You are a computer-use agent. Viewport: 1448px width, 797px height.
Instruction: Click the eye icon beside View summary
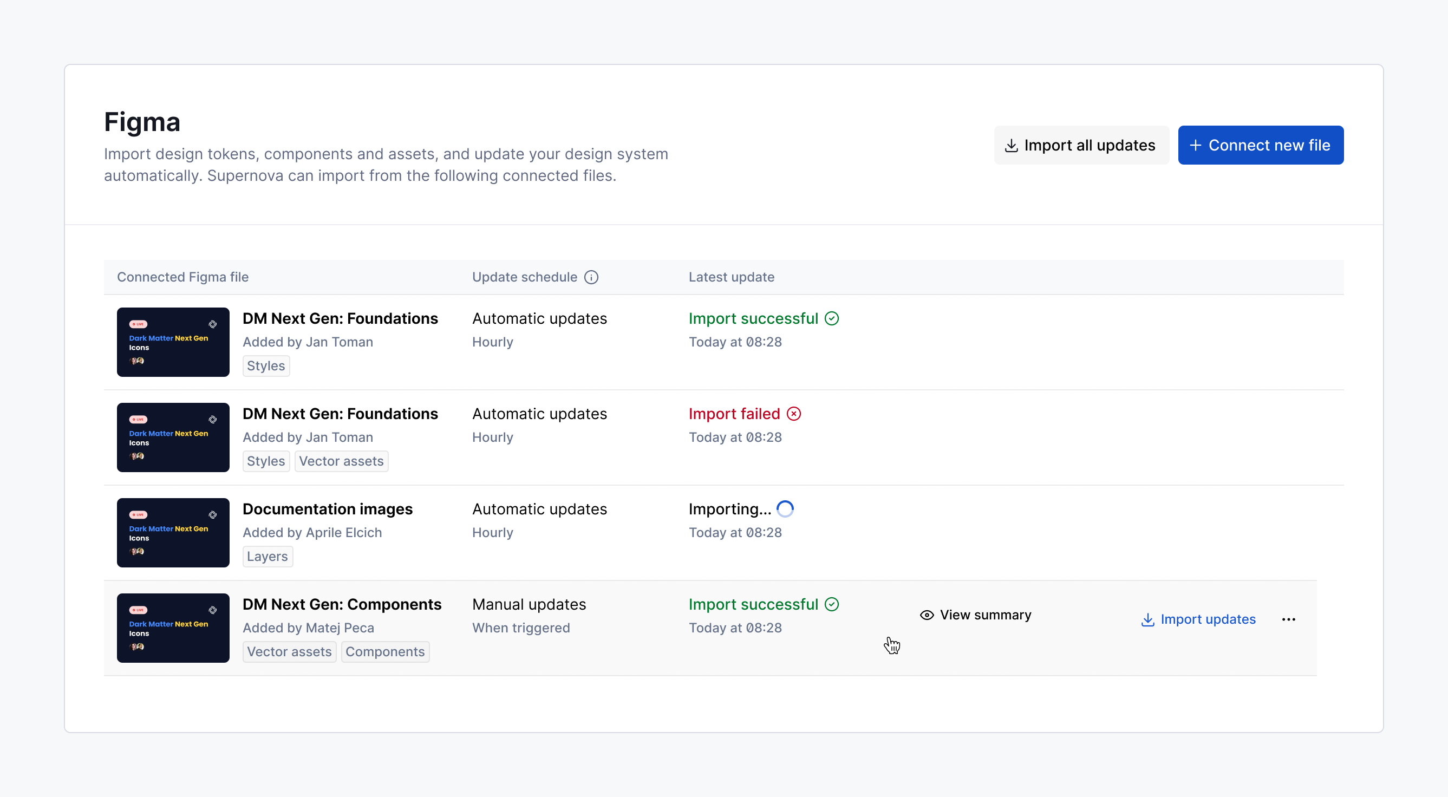927,616
